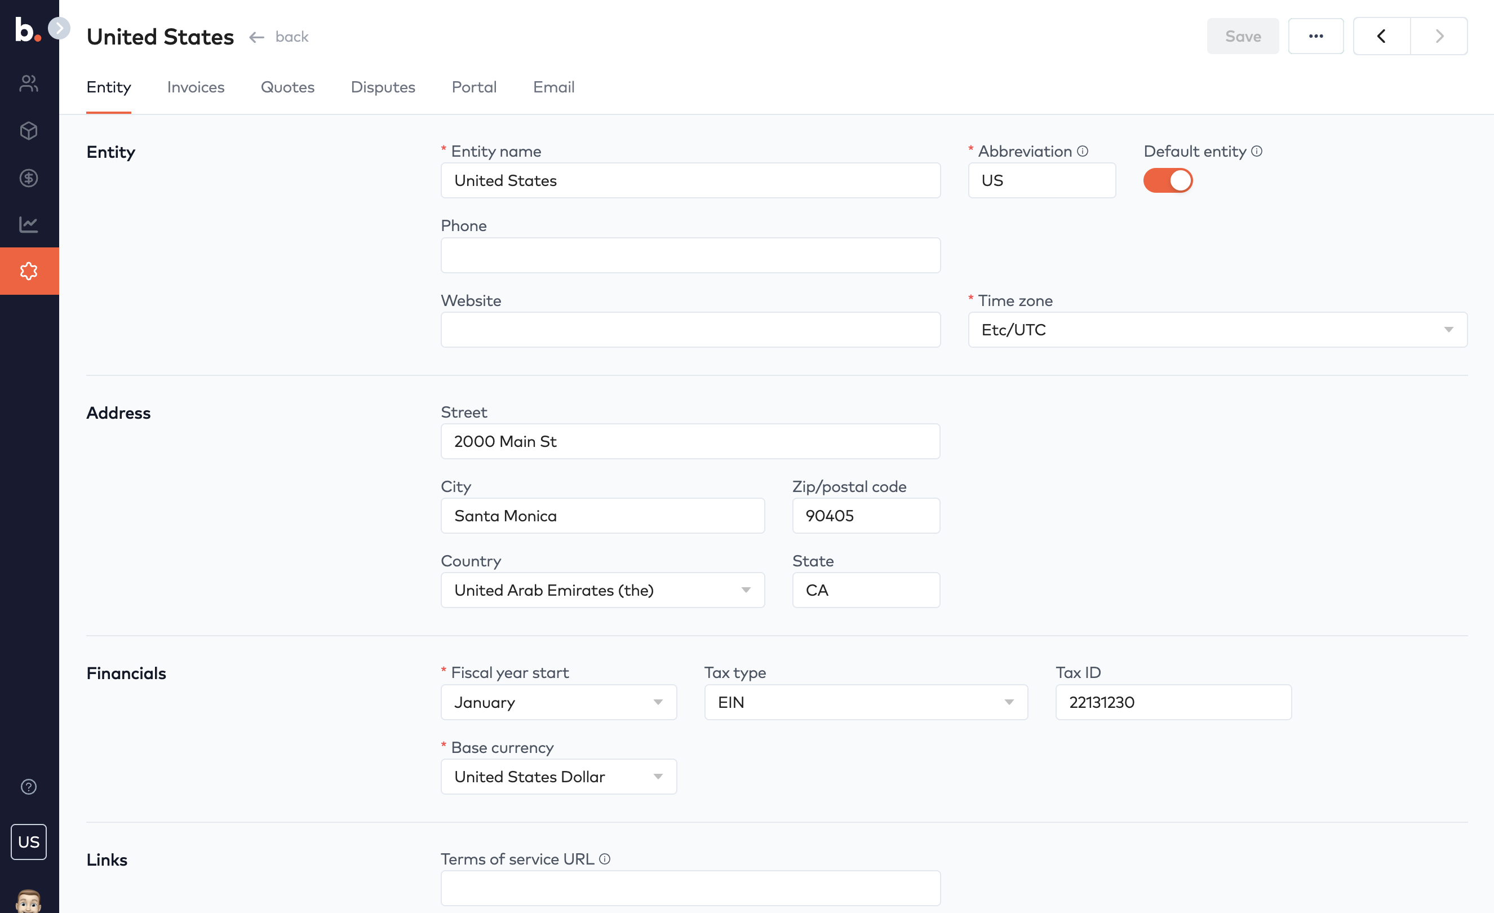This screenshot has width=1494, height=913.
Task: Click the US entity switcher badge
Action: coord(29,841)
